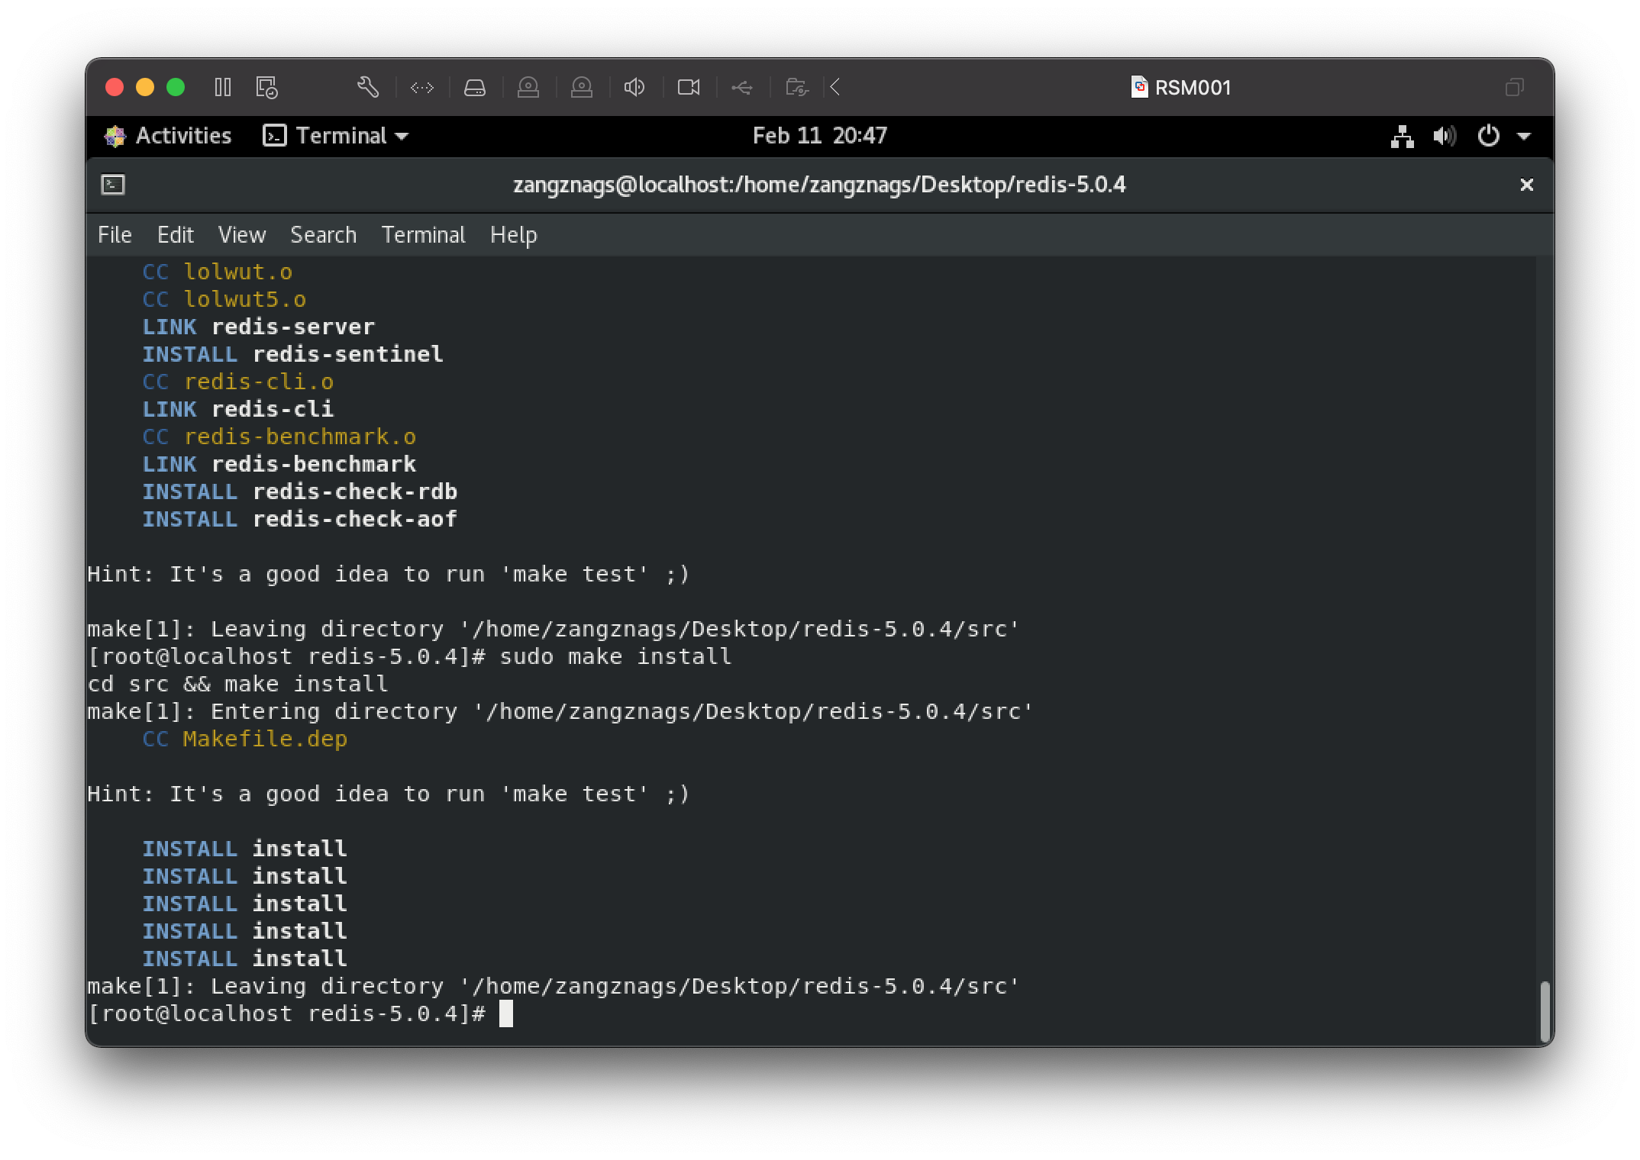1640x1160 pixels.
Task: Click the VM sound card speaker icon
Action: click(x=634, y=88)
